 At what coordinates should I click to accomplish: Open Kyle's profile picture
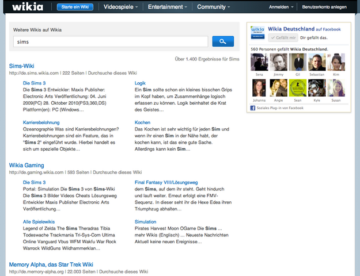coord(317,88)
